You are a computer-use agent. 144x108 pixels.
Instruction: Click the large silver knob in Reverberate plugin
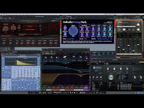coord(111,77)
